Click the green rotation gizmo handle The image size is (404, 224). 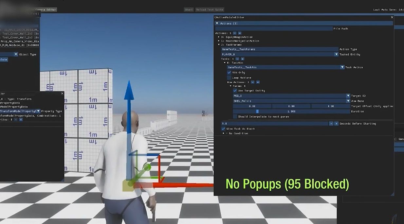[x=147, y=167]
